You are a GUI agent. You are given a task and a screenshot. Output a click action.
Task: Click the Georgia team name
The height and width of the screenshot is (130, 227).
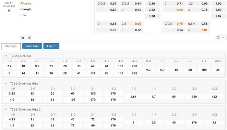pyautogui.click(x=26, y=9)
